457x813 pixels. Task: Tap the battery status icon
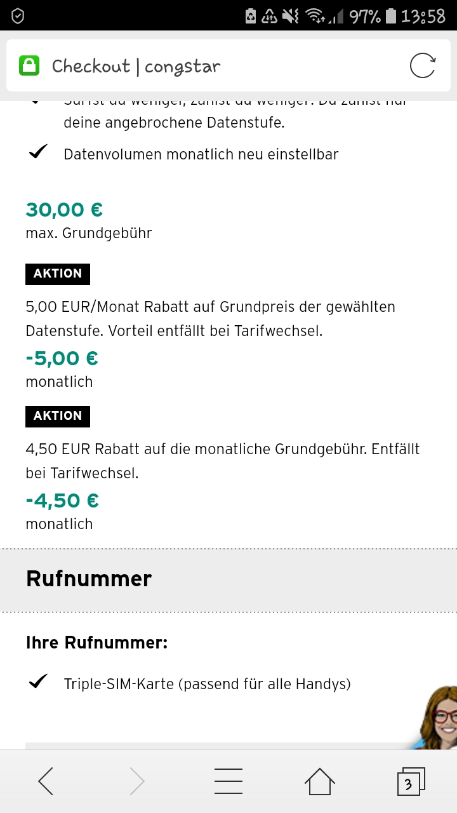tap(391, 16)
